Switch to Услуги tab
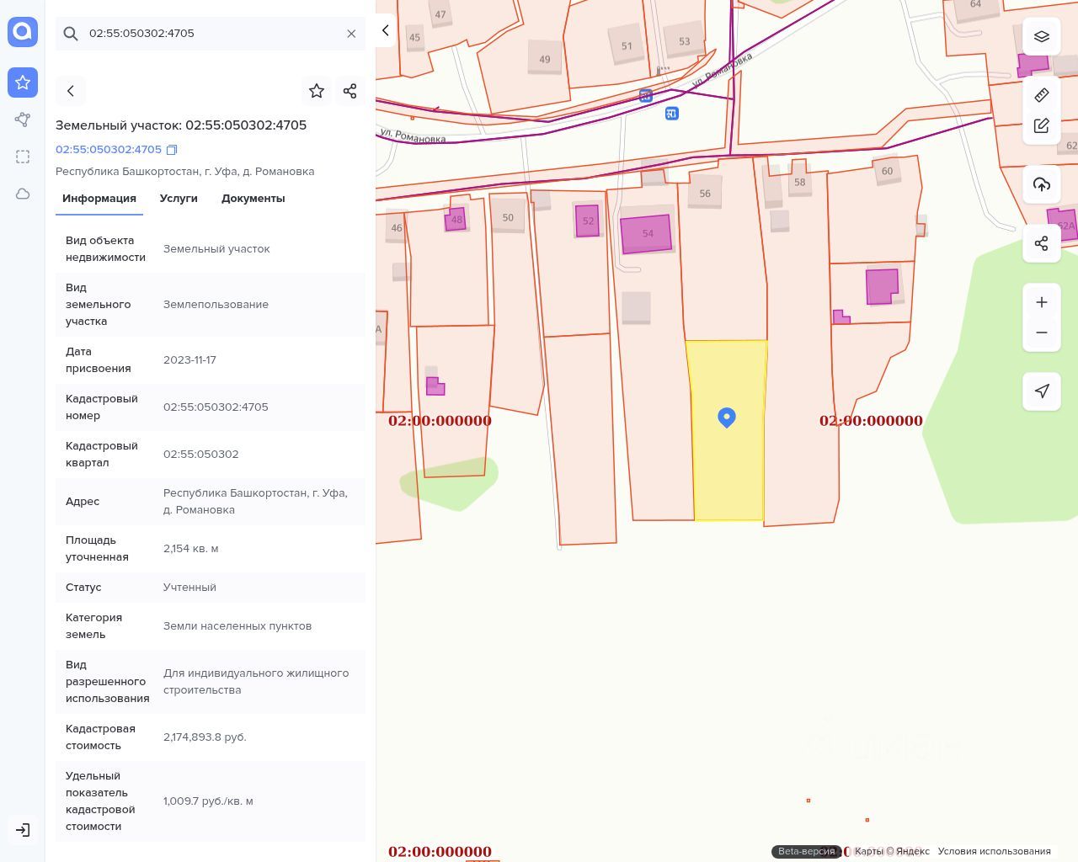 (179, 199)
